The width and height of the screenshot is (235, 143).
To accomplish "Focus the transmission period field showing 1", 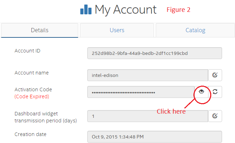I will click(x=147, y=116).
